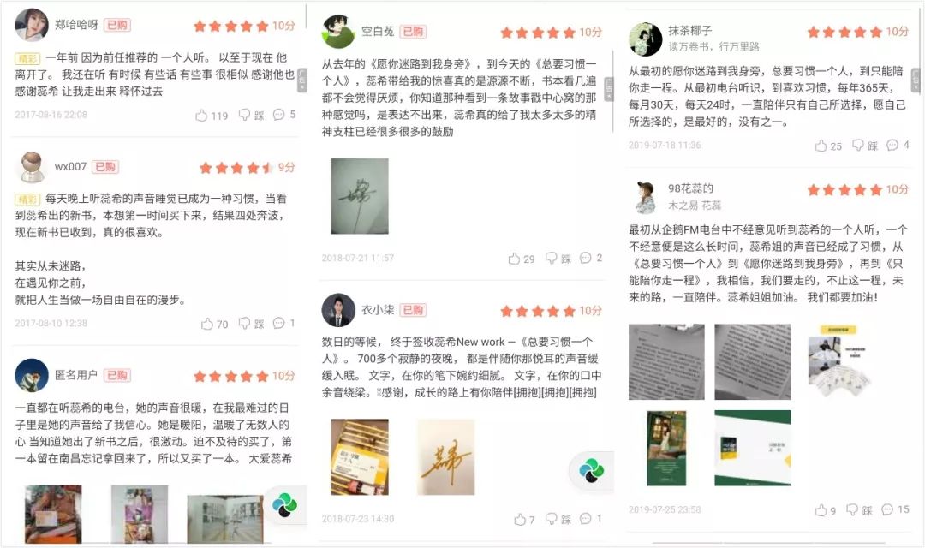Like wx007's review with 70 likes
The image size is (925, 548).
coord(214,324)
